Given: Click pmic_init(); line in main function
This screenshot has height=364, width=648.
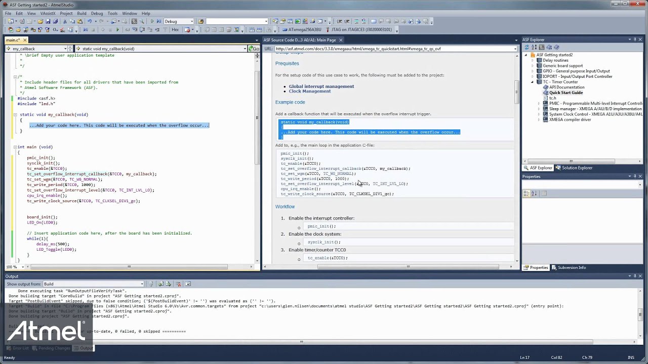Looking at the screenshot, I should click(41, 158).
